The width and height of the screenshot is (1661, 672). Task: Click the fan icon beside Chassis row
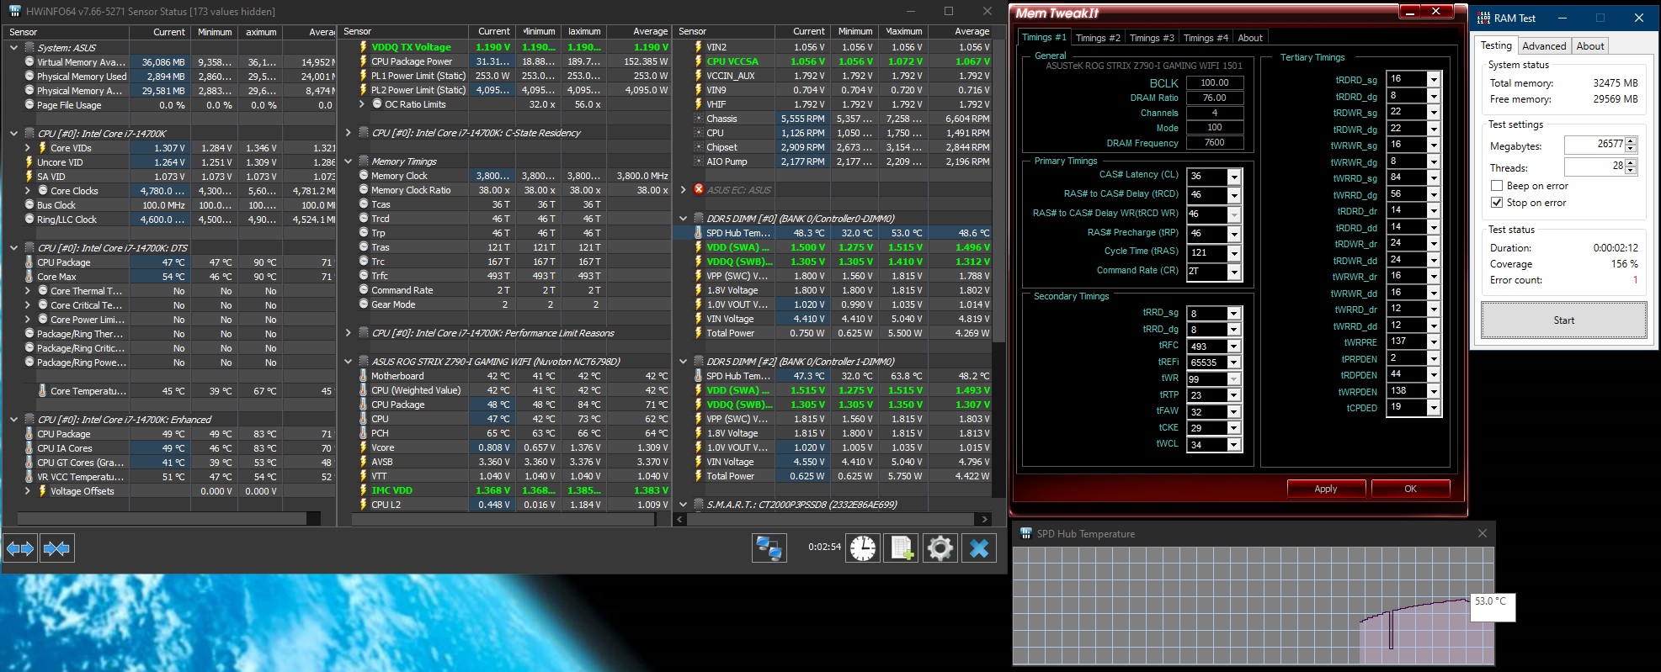click(x=699, y=119)
